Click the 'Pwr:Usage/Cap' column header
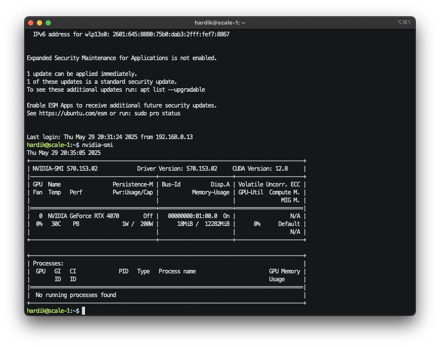The height and width of the screenshot is (348, 440). [x=133, y=192]
